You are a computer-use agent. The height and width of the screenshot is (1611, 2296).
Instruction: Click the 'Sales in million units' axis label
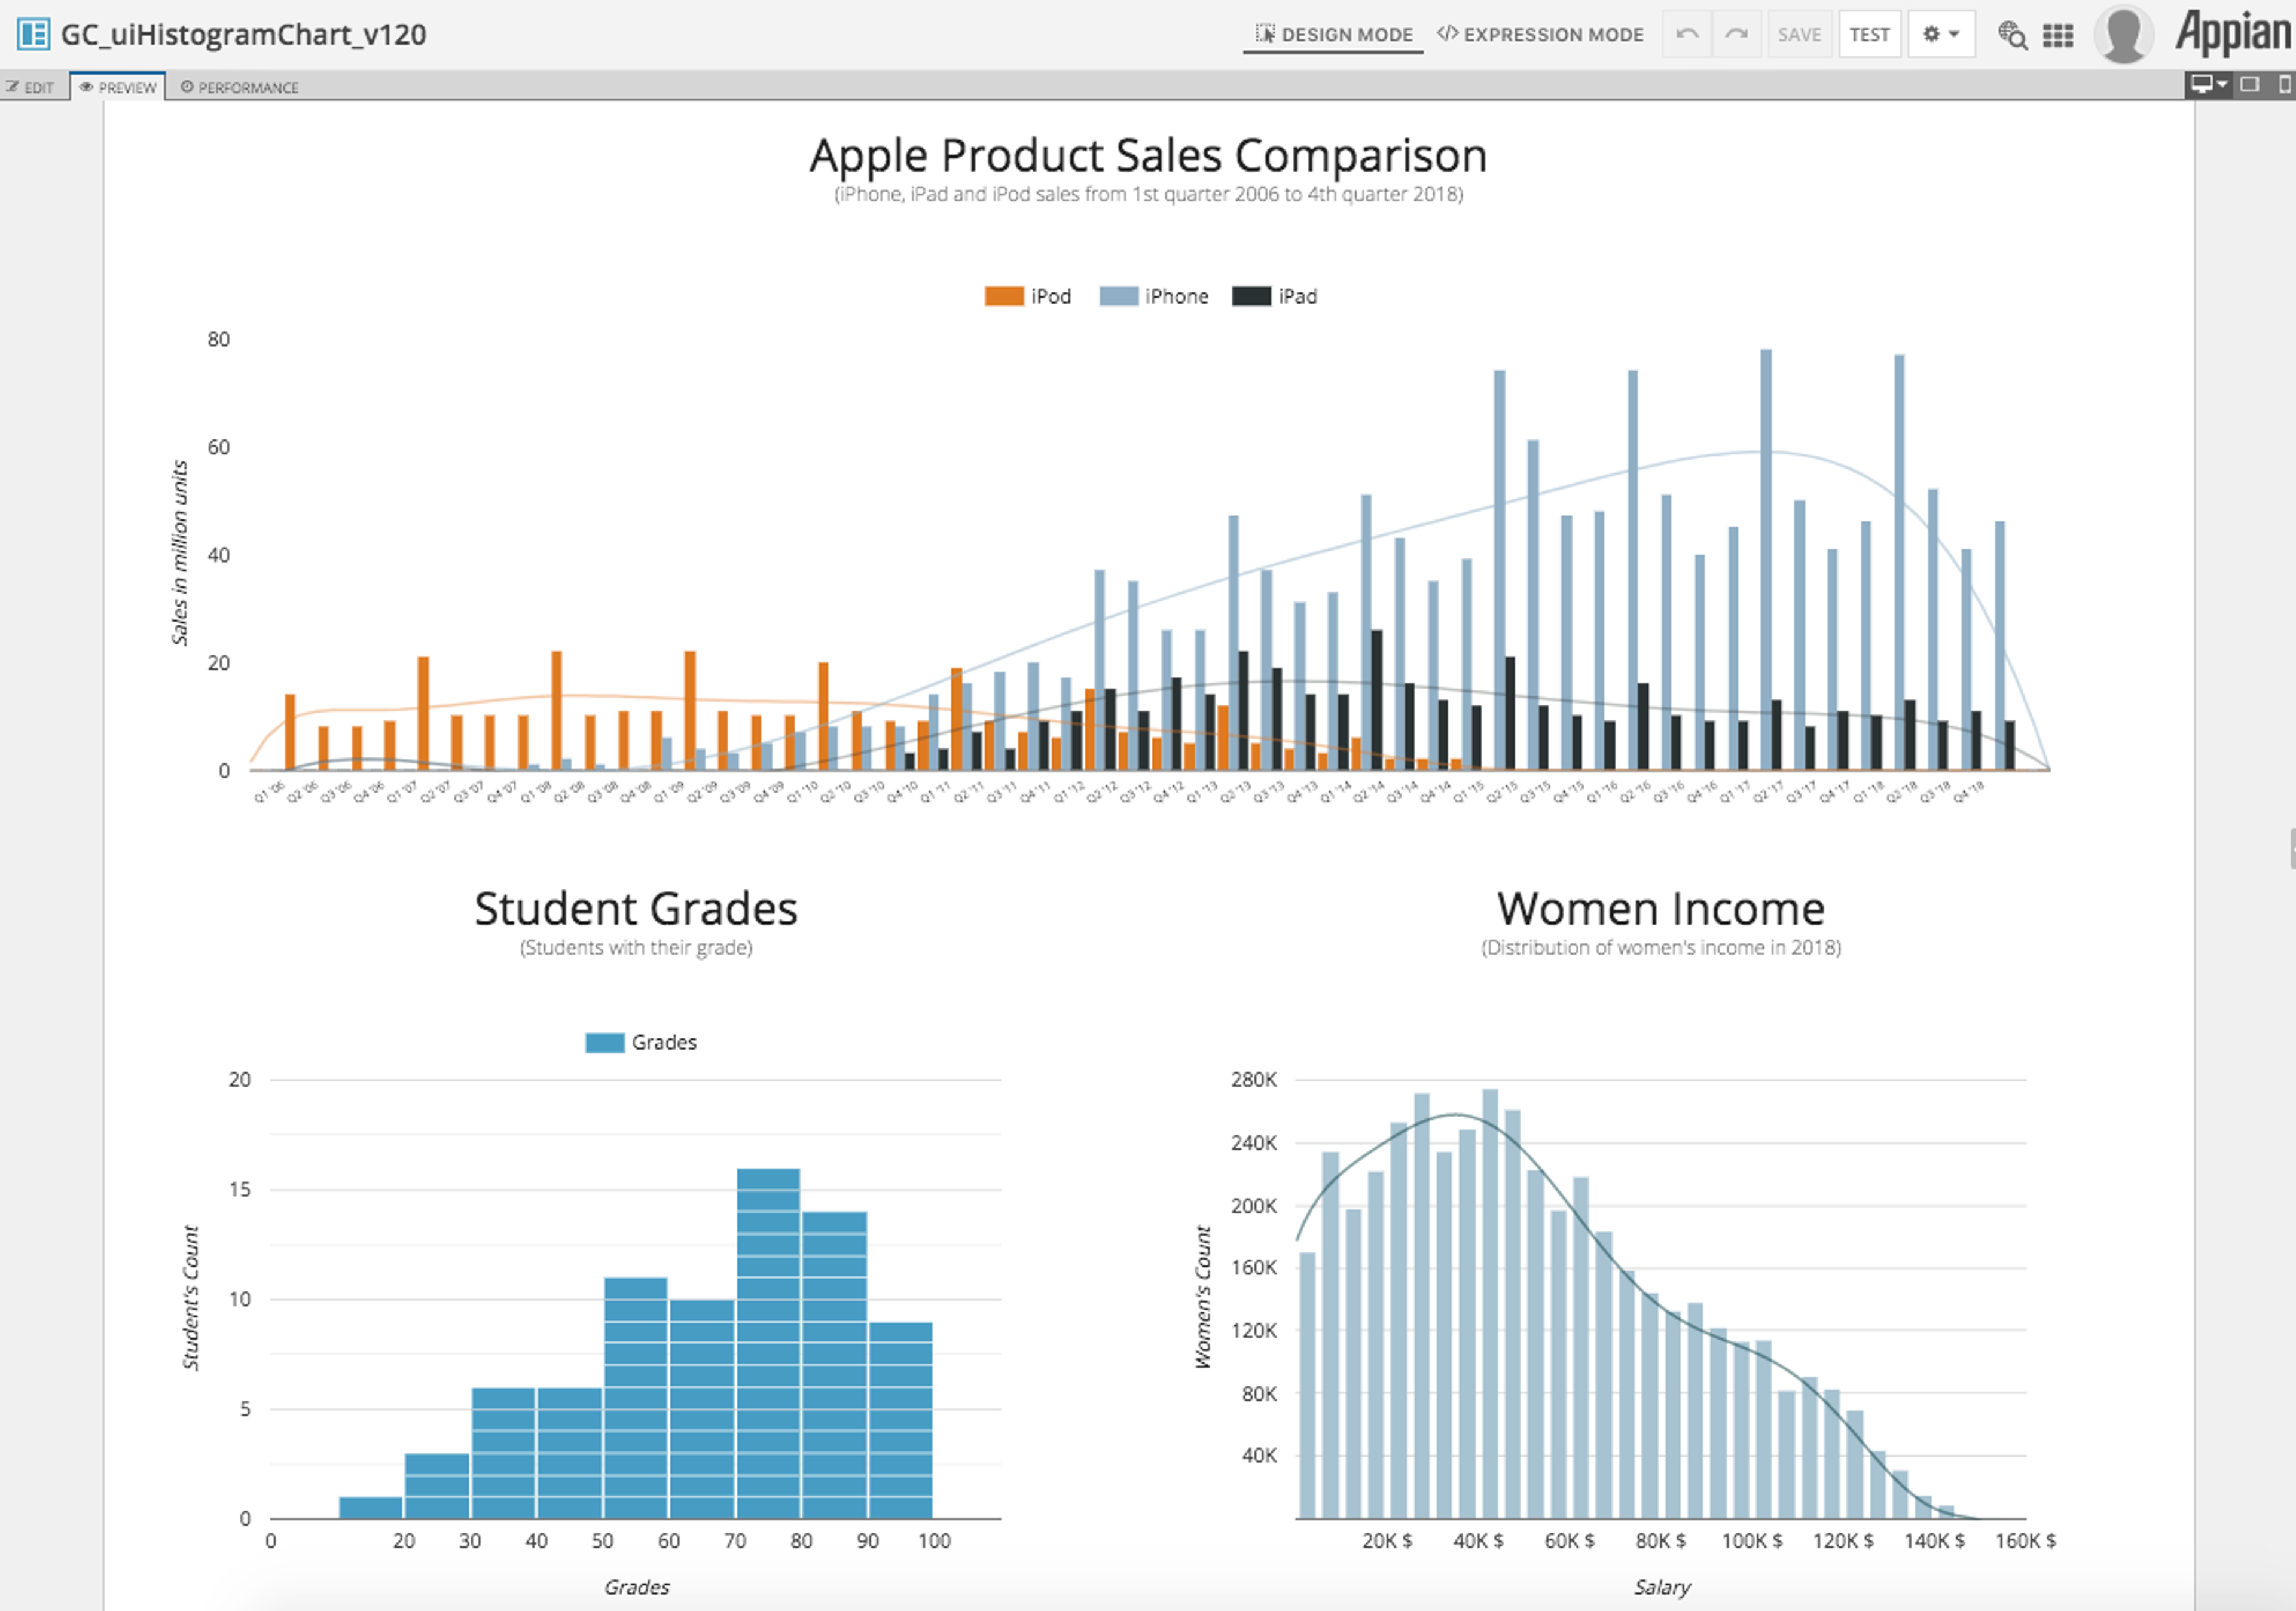pos(179,553)
